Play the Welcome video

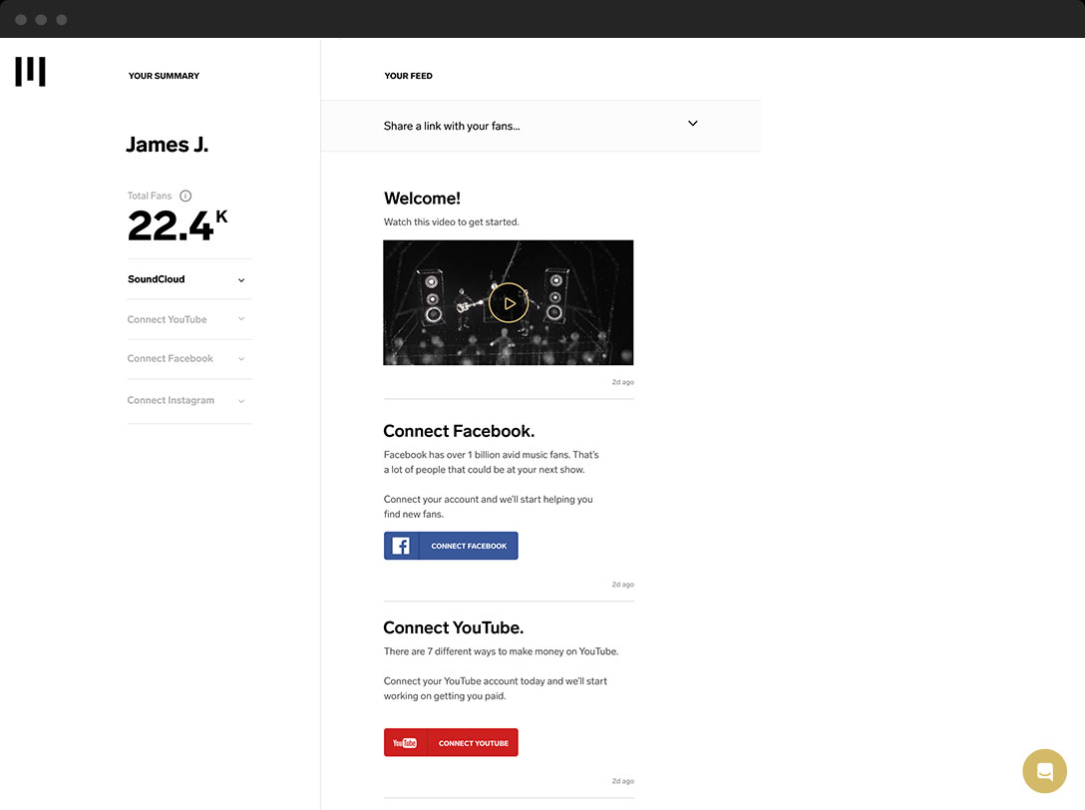(x=509, y=302)
